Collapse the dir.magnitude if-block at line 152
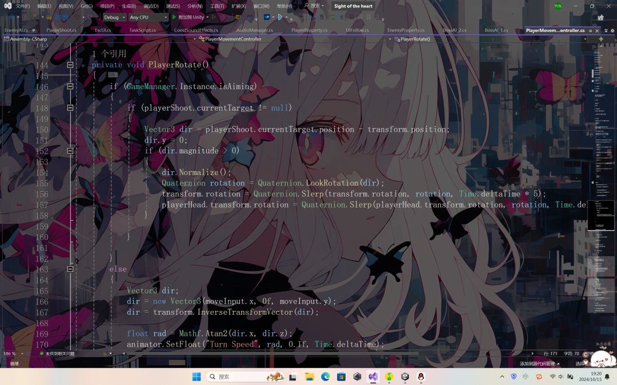This screenshot has width=617, height=385. click(x=70, y=151)
